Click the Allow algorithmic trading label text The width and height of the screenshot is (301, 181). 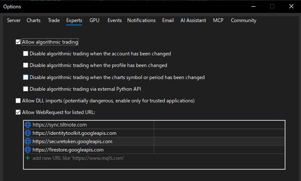click(50, 42)
